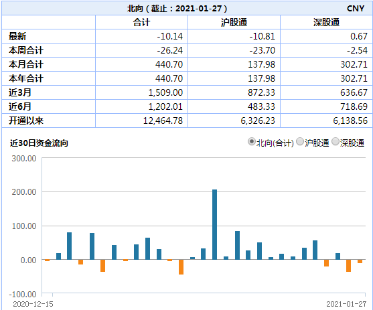Select the 北向(合计) radio button
Image resolution: width=373 pixels, height=310 pixels.
(x=251, y=141)
